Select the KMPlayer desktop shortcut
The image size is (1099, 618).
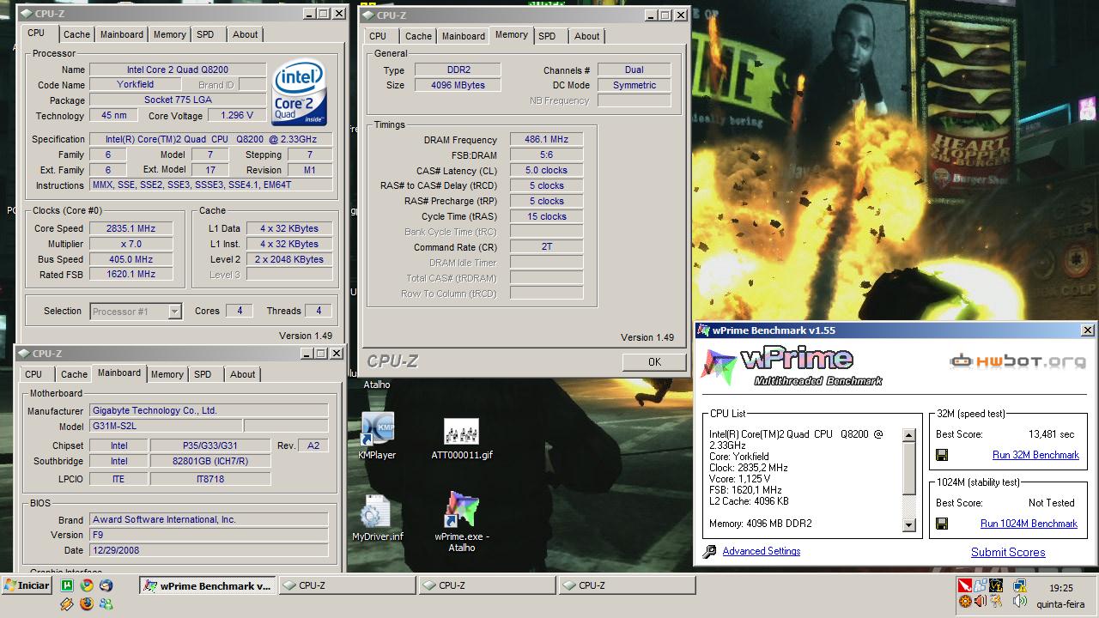377,435
